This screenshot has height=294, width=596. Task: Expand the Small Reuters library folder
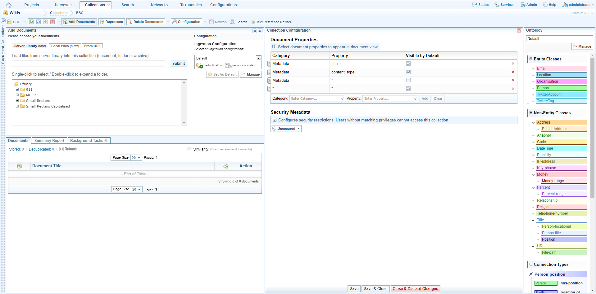(17, 101)
